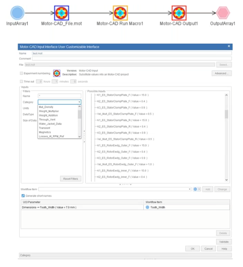243x267 pixels.
Task: Enable the Time out checkbox
Action: pyautogui.click(x=22, y=82)
